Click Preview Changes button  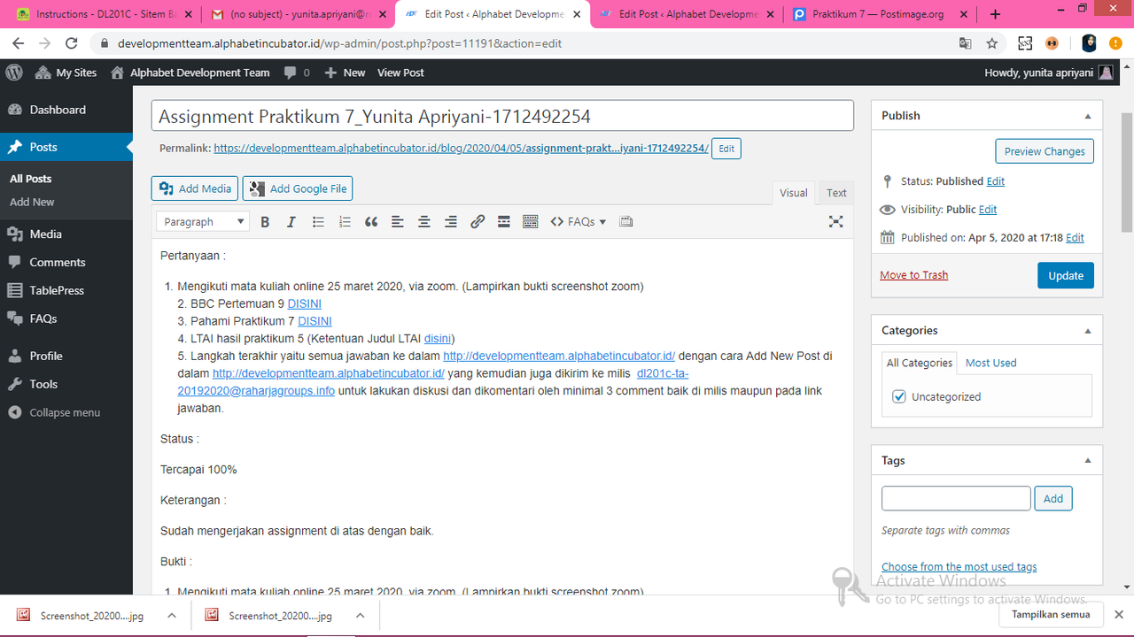pyautogui.click(x=1045, y=151)
